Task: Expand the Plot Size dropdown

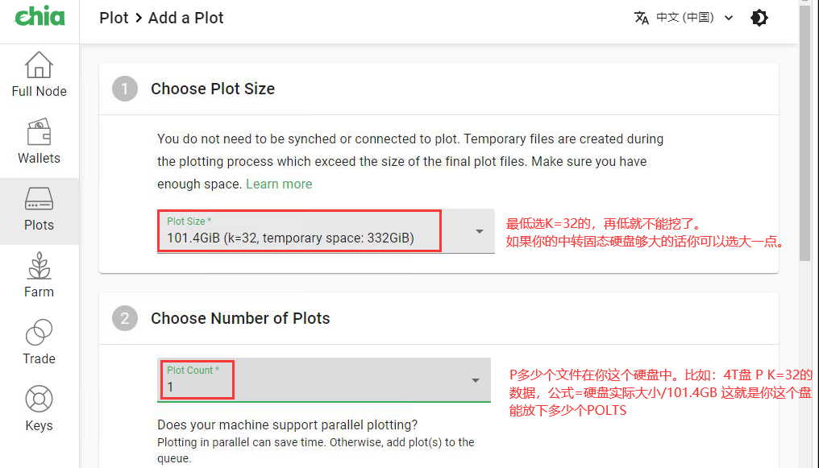Action: [479, 231]
